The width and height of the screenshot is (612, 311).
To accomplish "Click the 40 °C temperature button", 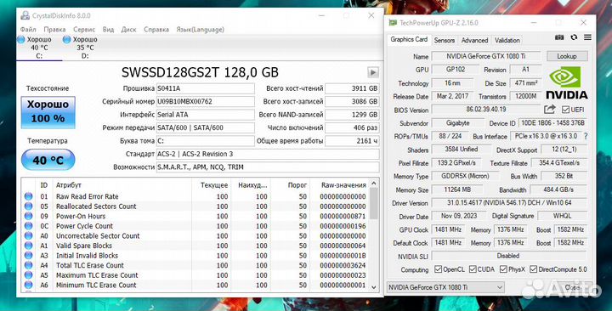I will click(x=48, y=160).
